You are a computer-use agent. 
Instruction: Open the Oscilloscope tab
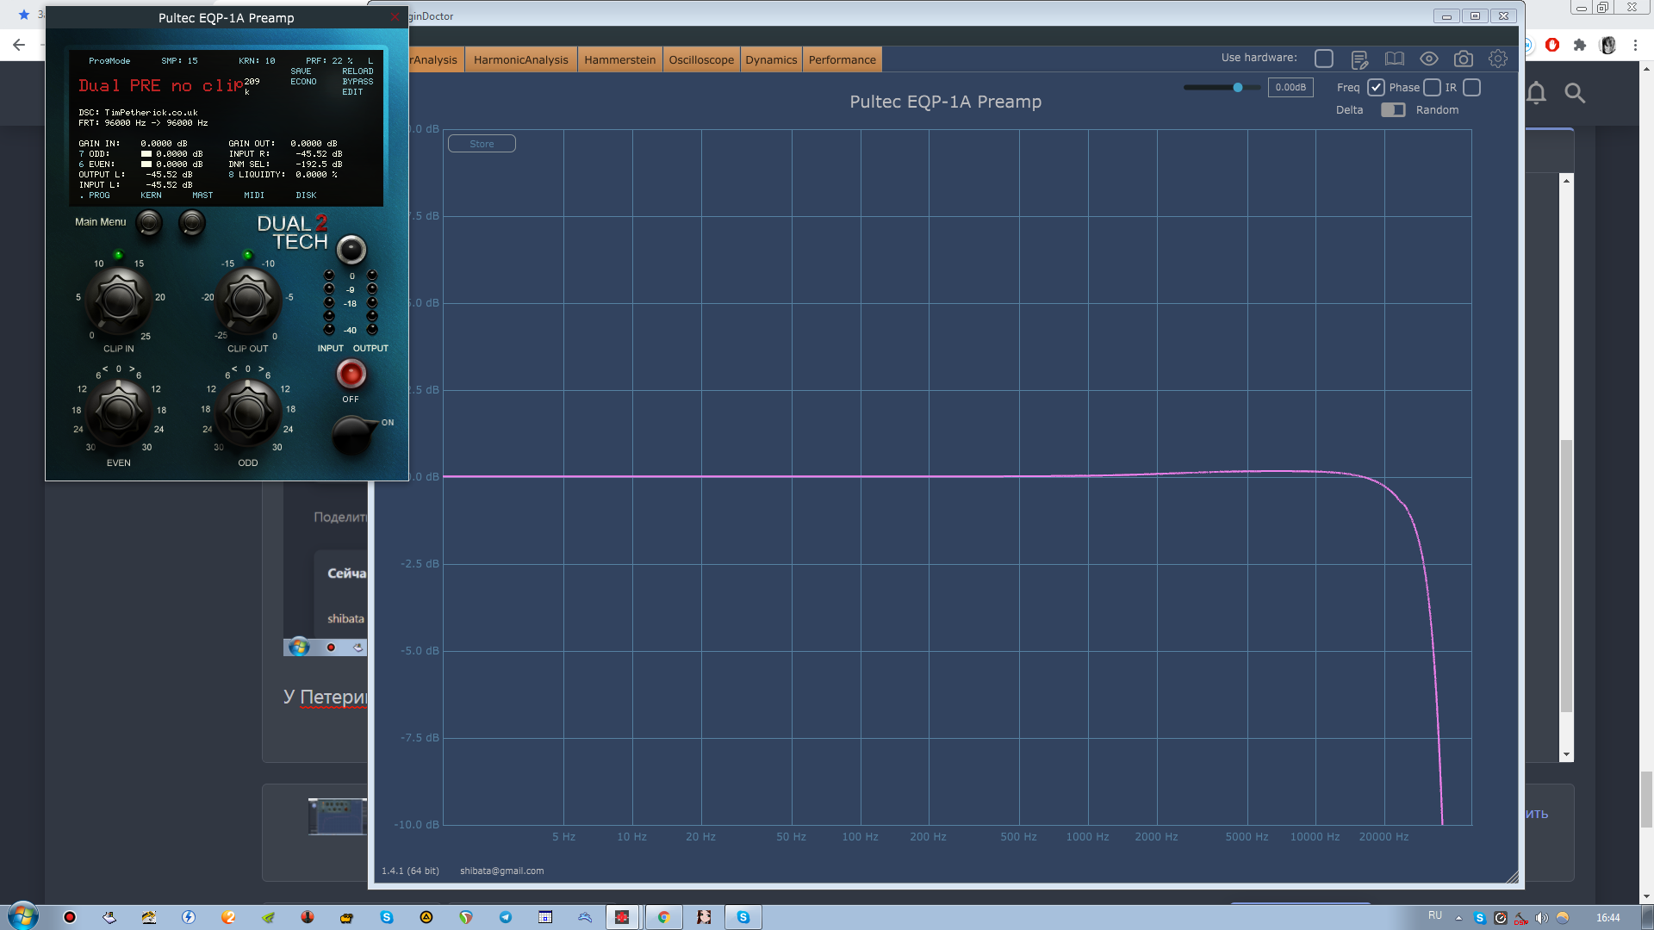coord(701,59)
